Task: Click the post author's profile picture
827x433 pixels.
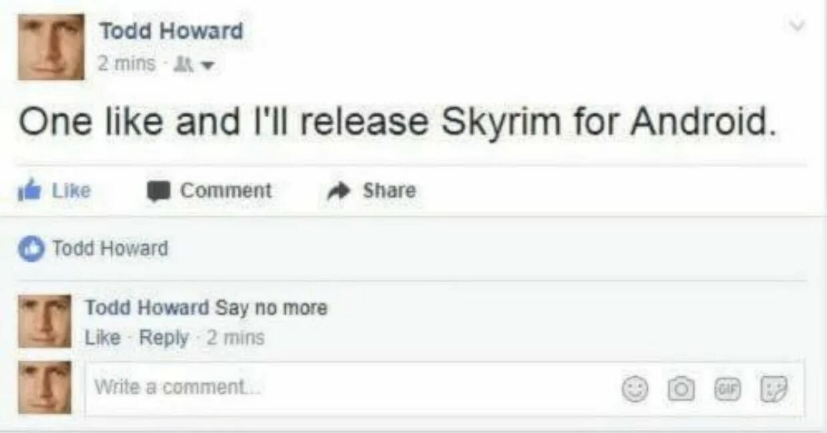Action: pyautogui.click(x=51, y=47)
